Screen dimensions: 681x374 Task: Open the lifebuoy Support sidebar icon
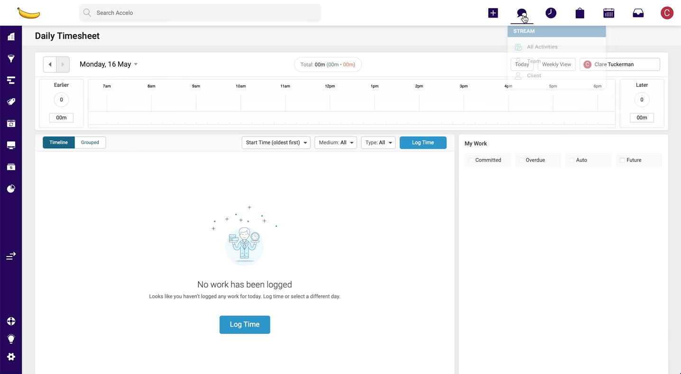coord(11,321)
